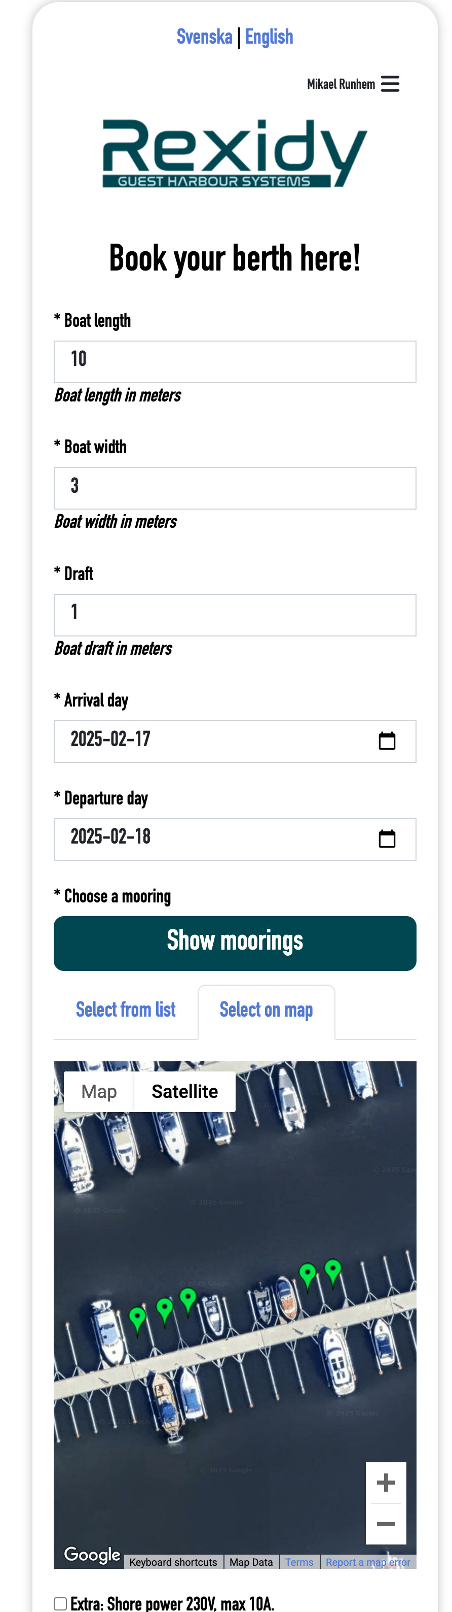
Task: Enable the Shore power 230V extra checkbox
Action: pyautogui.click(x=61, y=1603)
